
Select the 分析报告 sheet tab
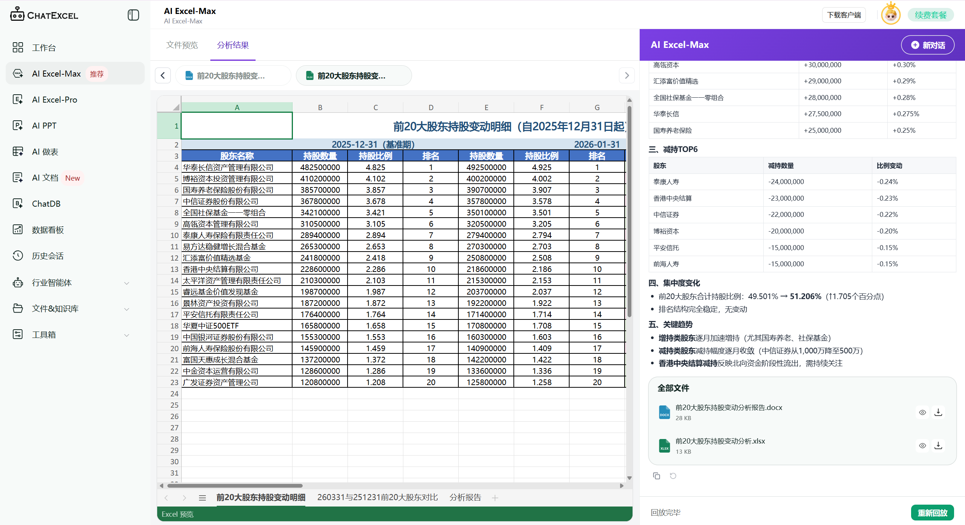coord(465,497)
